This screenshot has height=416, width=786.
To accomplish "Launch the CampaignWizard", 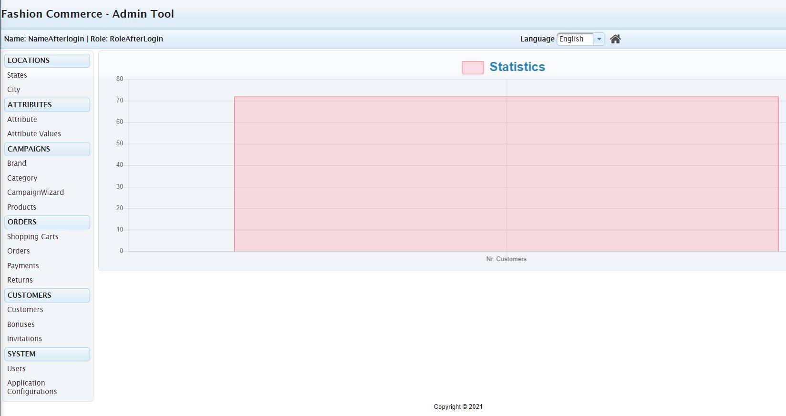I will tap(35, 193).
